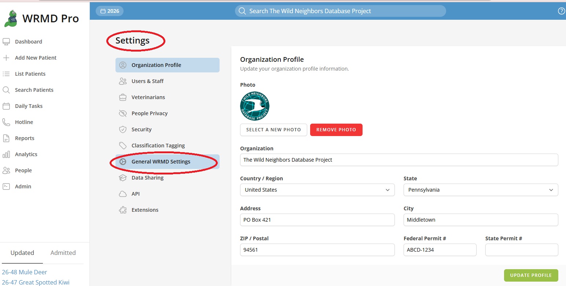Click the green Update Profile button
566x286 pixels.
[531, 275]
